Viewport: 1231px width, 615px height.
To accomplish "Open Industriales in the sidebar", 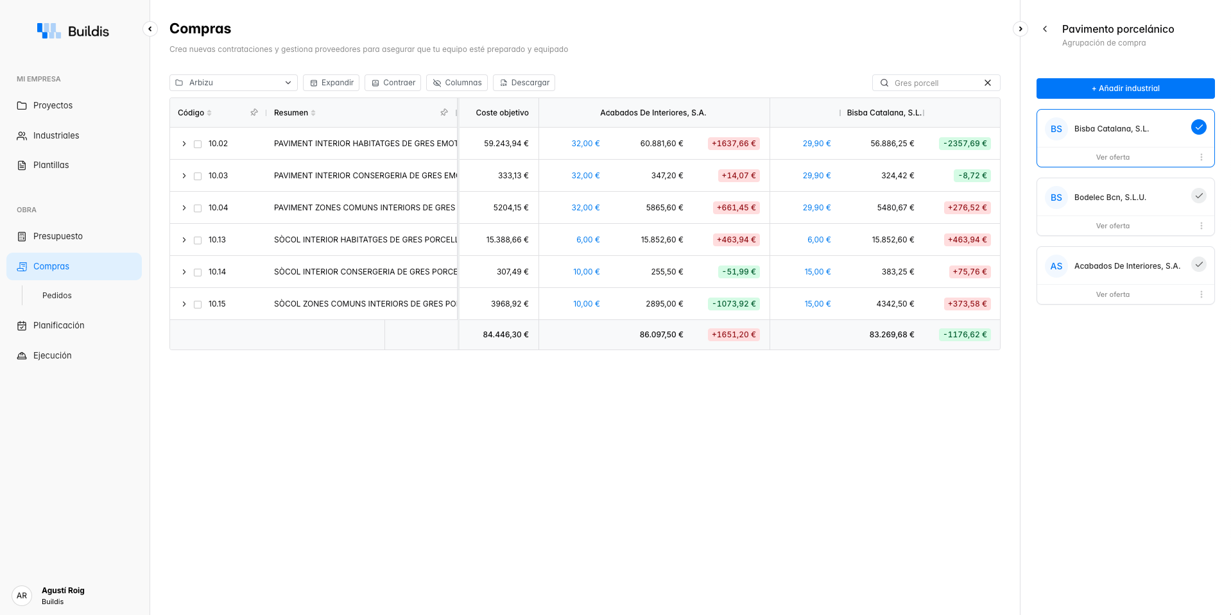I will tap(74, 136).
